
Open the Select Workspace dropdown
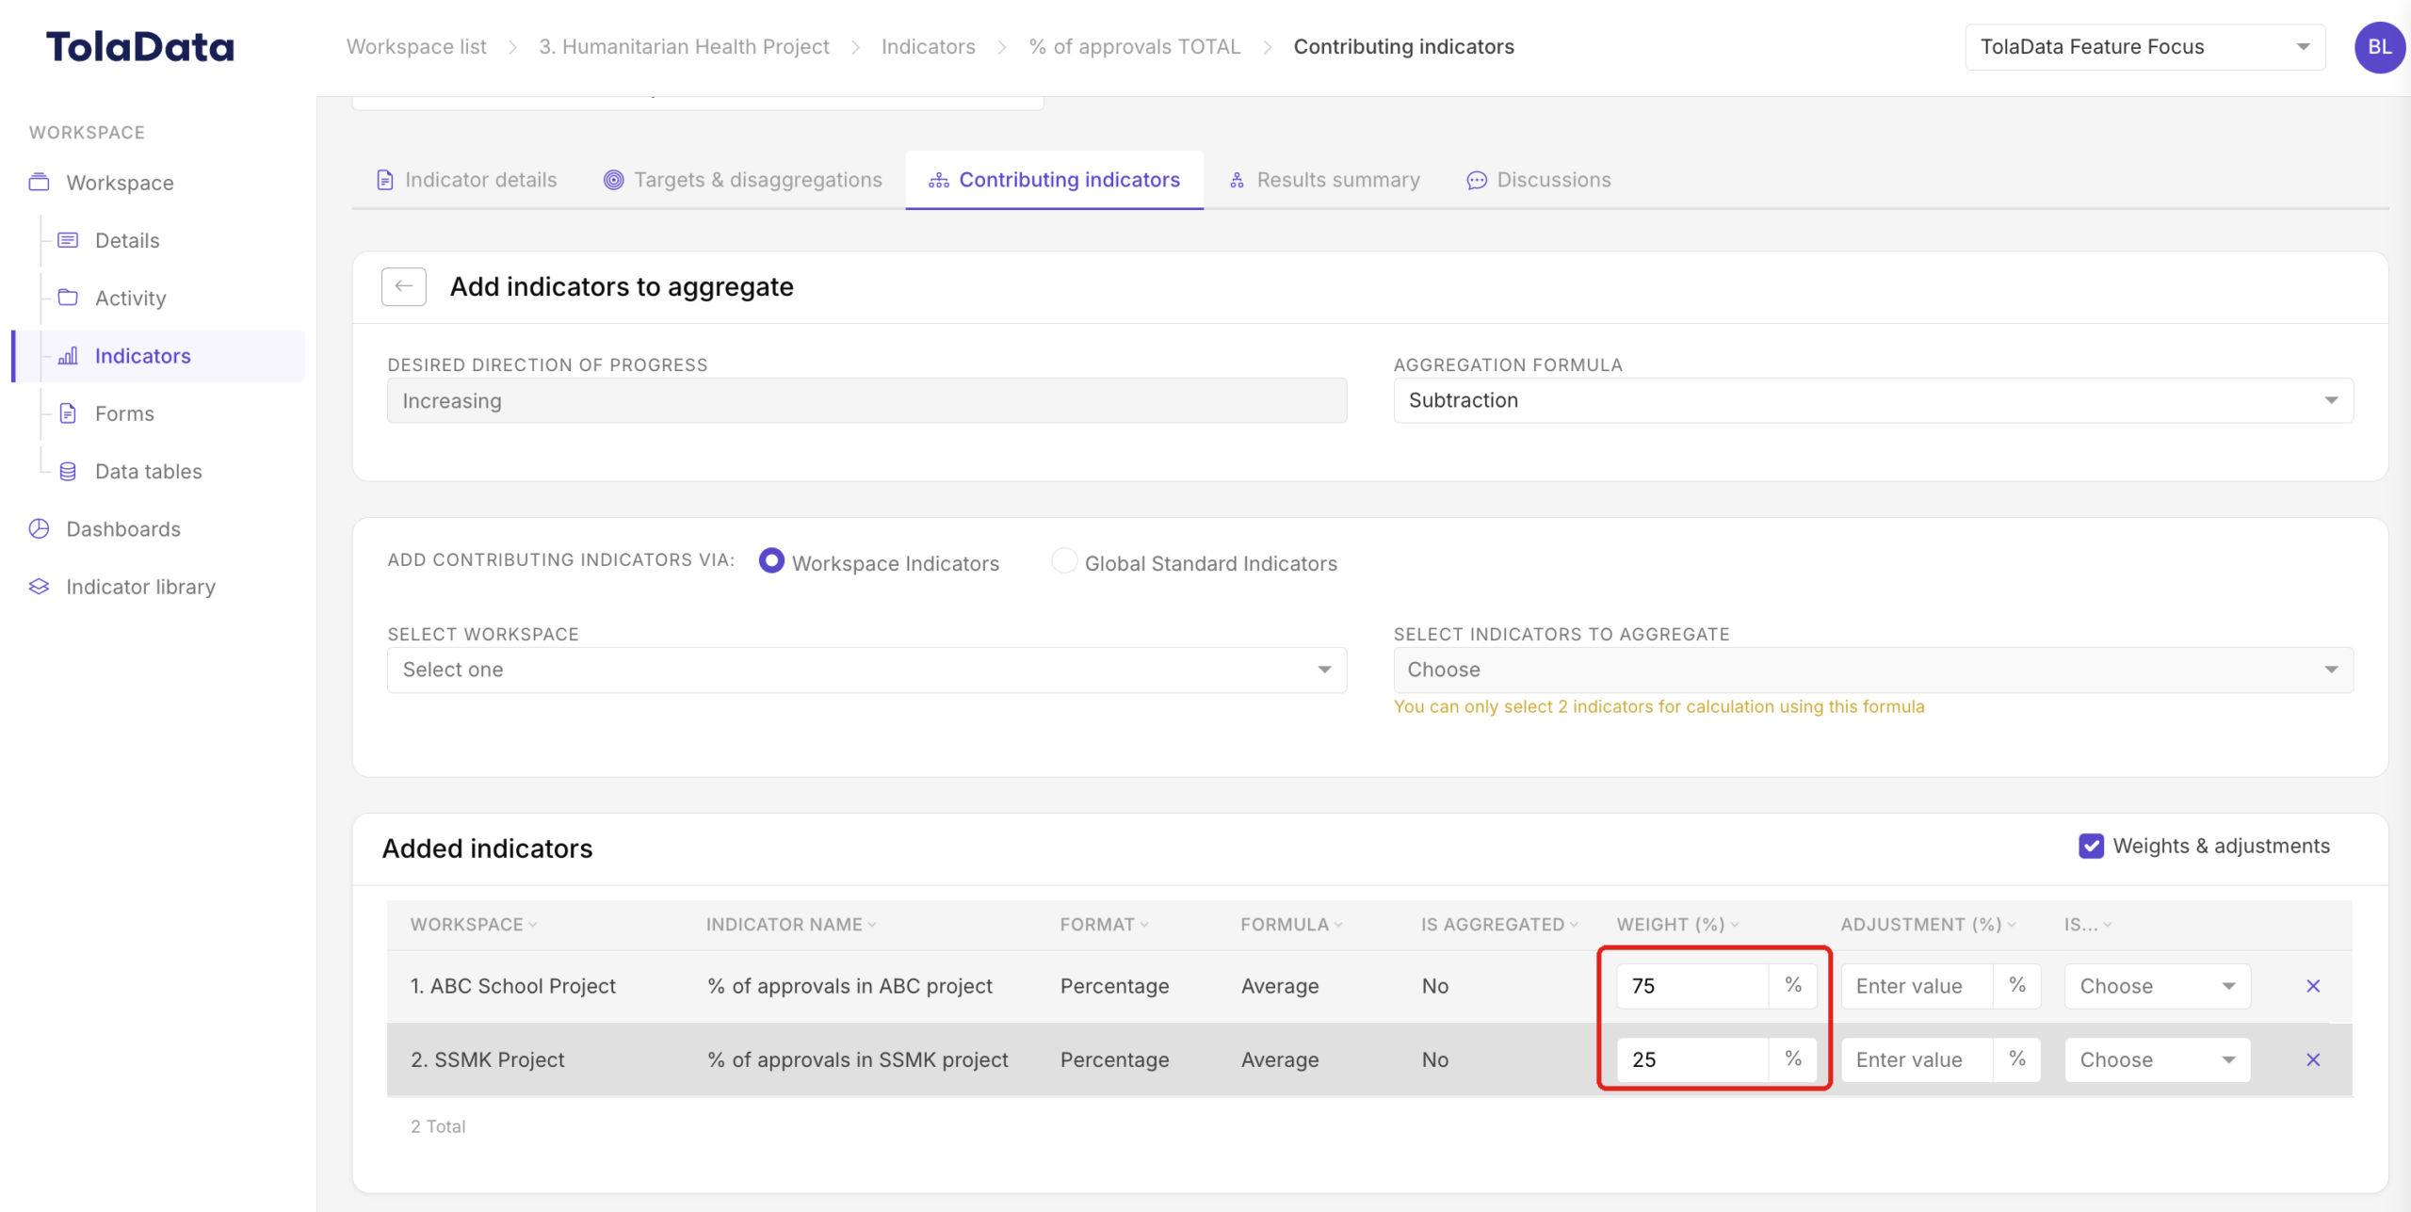tap(866, 670)
